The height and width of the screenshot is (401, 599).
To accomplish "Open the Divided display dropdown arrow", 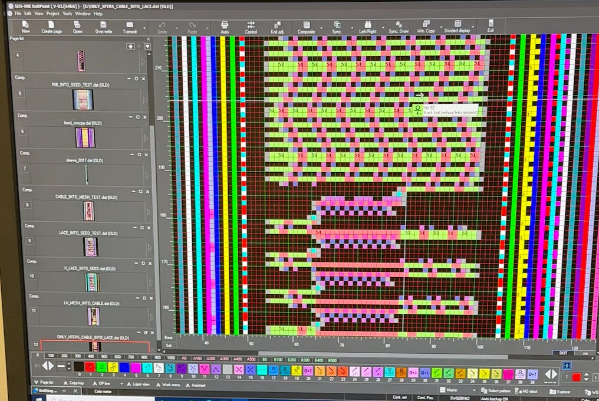I will click(473, 27).
